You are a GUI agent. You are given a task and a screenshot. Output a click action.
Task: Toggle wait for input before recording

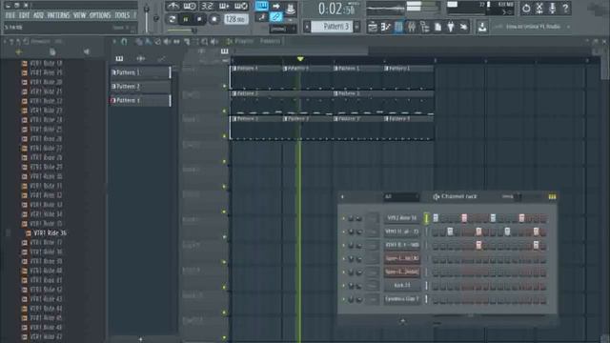coord(190,6)
